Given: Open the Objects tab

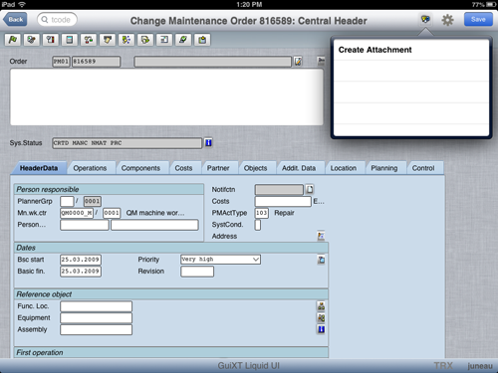Looking at the screenshot, I should 255,168.
